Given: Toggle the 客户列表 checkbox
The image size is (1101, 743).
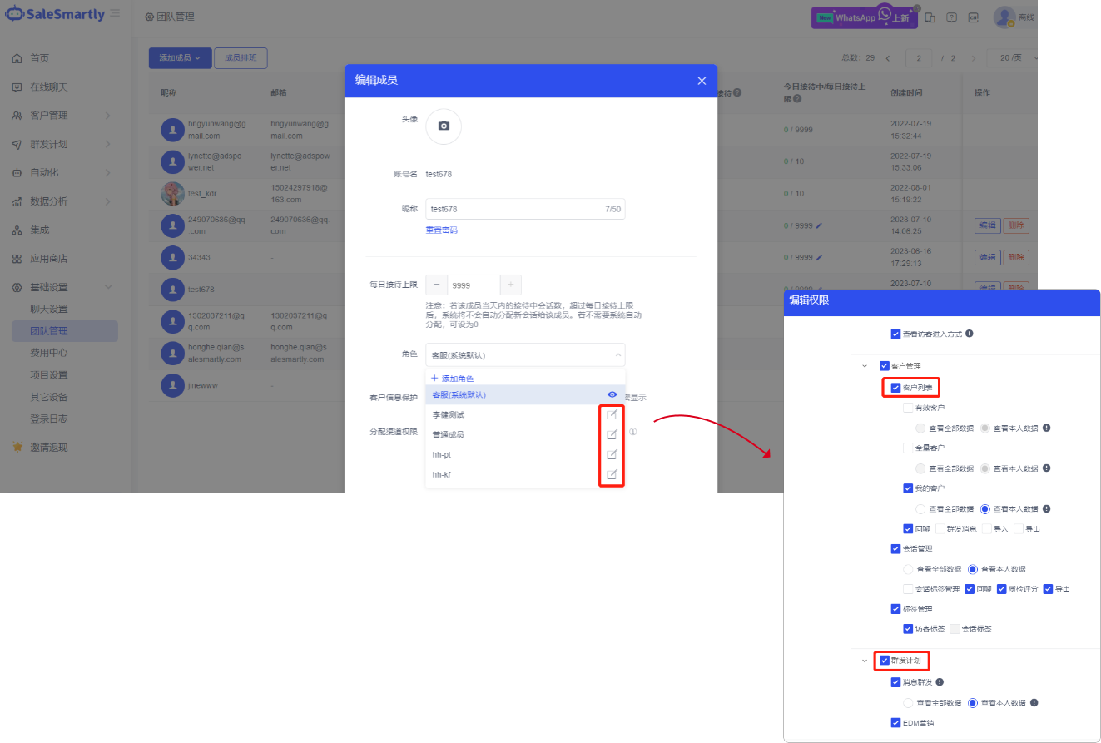Looking at the screenshot, I should pyautogui.click(x=895, y=388).
